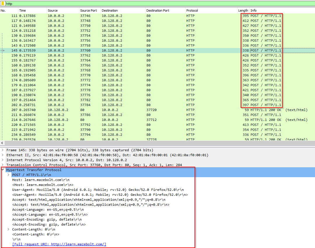315x248 pixels.
Task: Open the Full request URI link
Action: pos(59,244)
